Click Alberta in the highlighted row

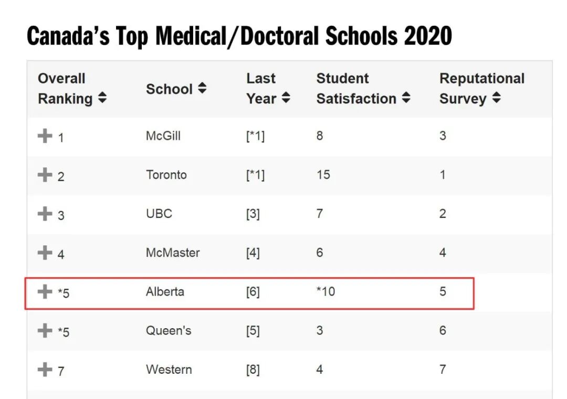(x=165, y=291)
